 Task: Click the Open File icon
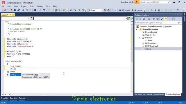point(12,10)
